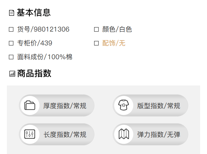Screen dimensions: 207x154
Task: Check the box next to 颜色/白色
Action: [x=96, y=29]
